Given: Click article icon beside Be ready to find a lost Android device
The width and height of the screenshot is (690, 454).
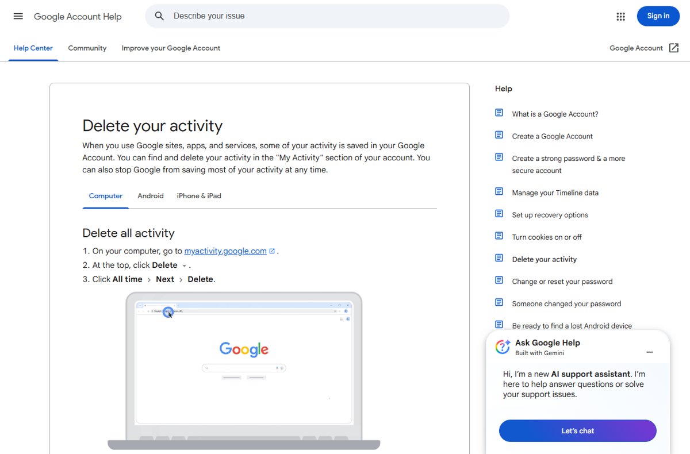Looking at the screenshot, I should tap(499, 325).
